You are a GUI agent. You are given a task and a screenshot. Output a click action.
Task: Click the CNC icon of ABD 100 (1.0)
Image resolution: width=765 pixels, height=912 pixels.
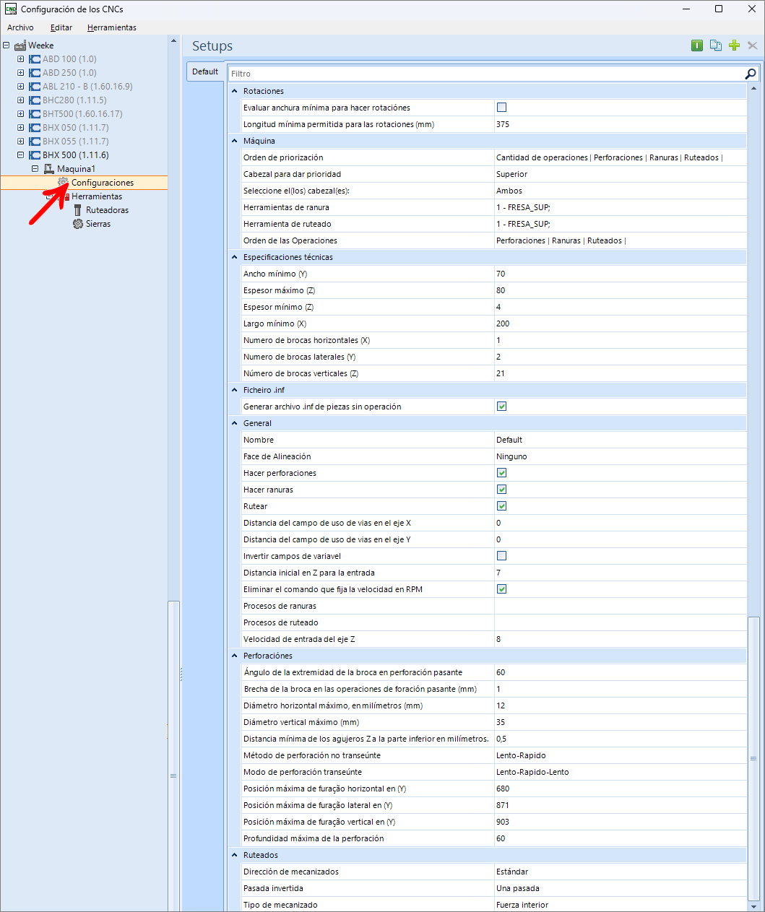(35, 59)
